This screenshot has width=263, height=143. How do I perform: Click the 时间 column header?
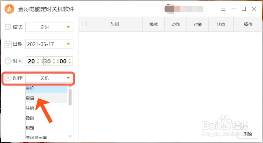pos(115,24)
